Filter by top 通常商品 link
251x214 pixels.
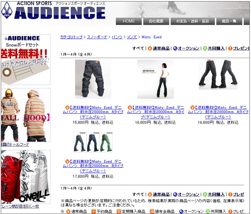(161, 48)
